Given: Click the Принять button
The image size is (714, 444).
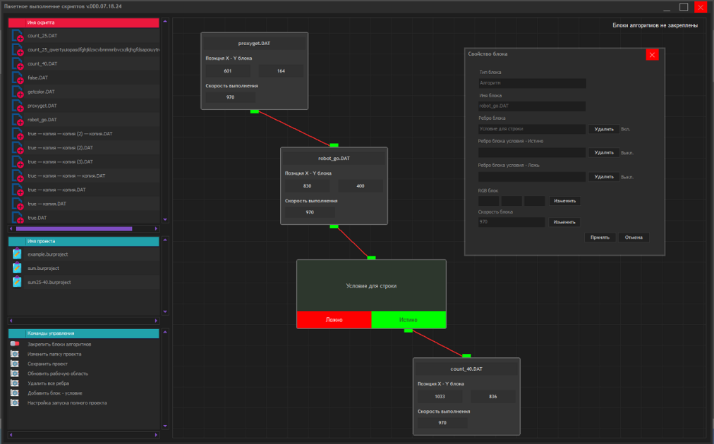Looking at the screenshot, I should [600, 238].
